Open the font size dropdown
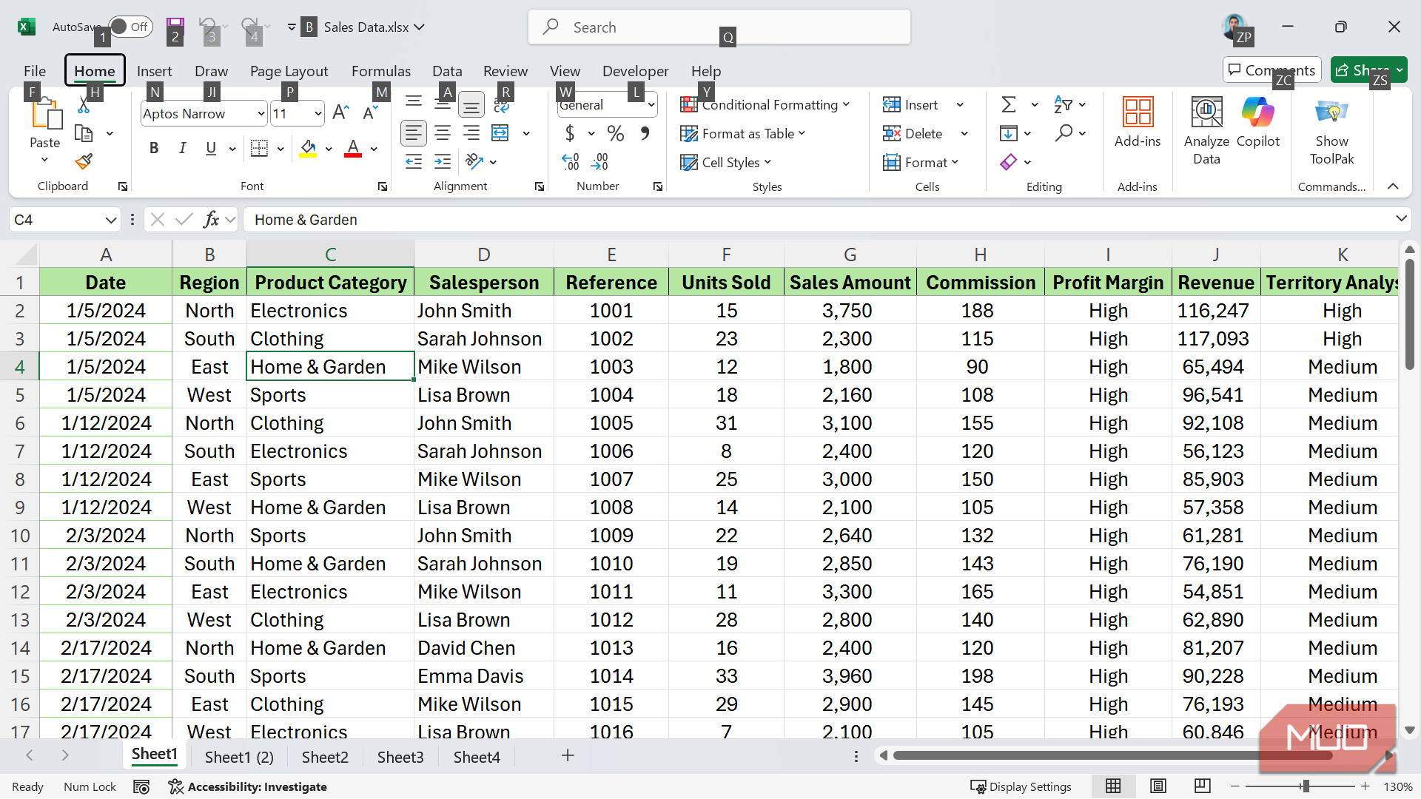This screenshot has height=799, width=1421. 318,114
